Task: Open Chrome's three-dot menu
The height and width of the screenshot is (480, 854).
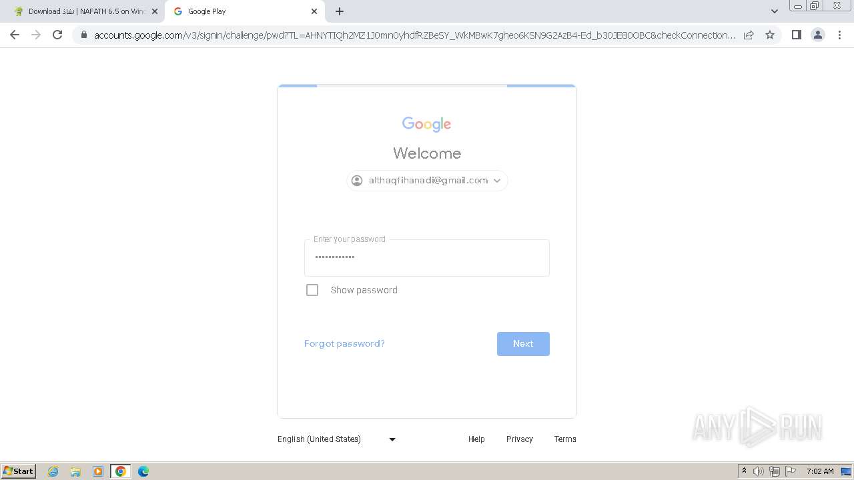Action: pyautogui.click(x=839, y=35)
